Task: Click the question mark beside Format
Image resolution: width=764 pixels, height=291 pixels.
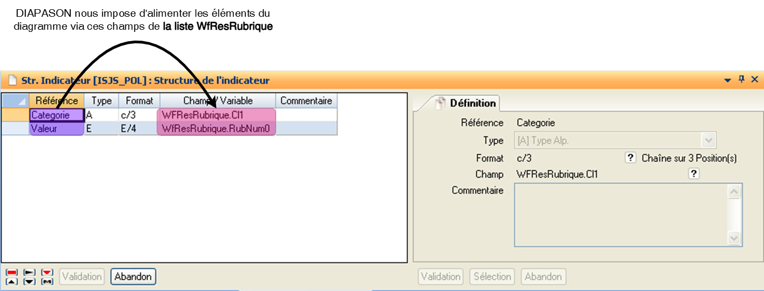Action: (630, 158)
